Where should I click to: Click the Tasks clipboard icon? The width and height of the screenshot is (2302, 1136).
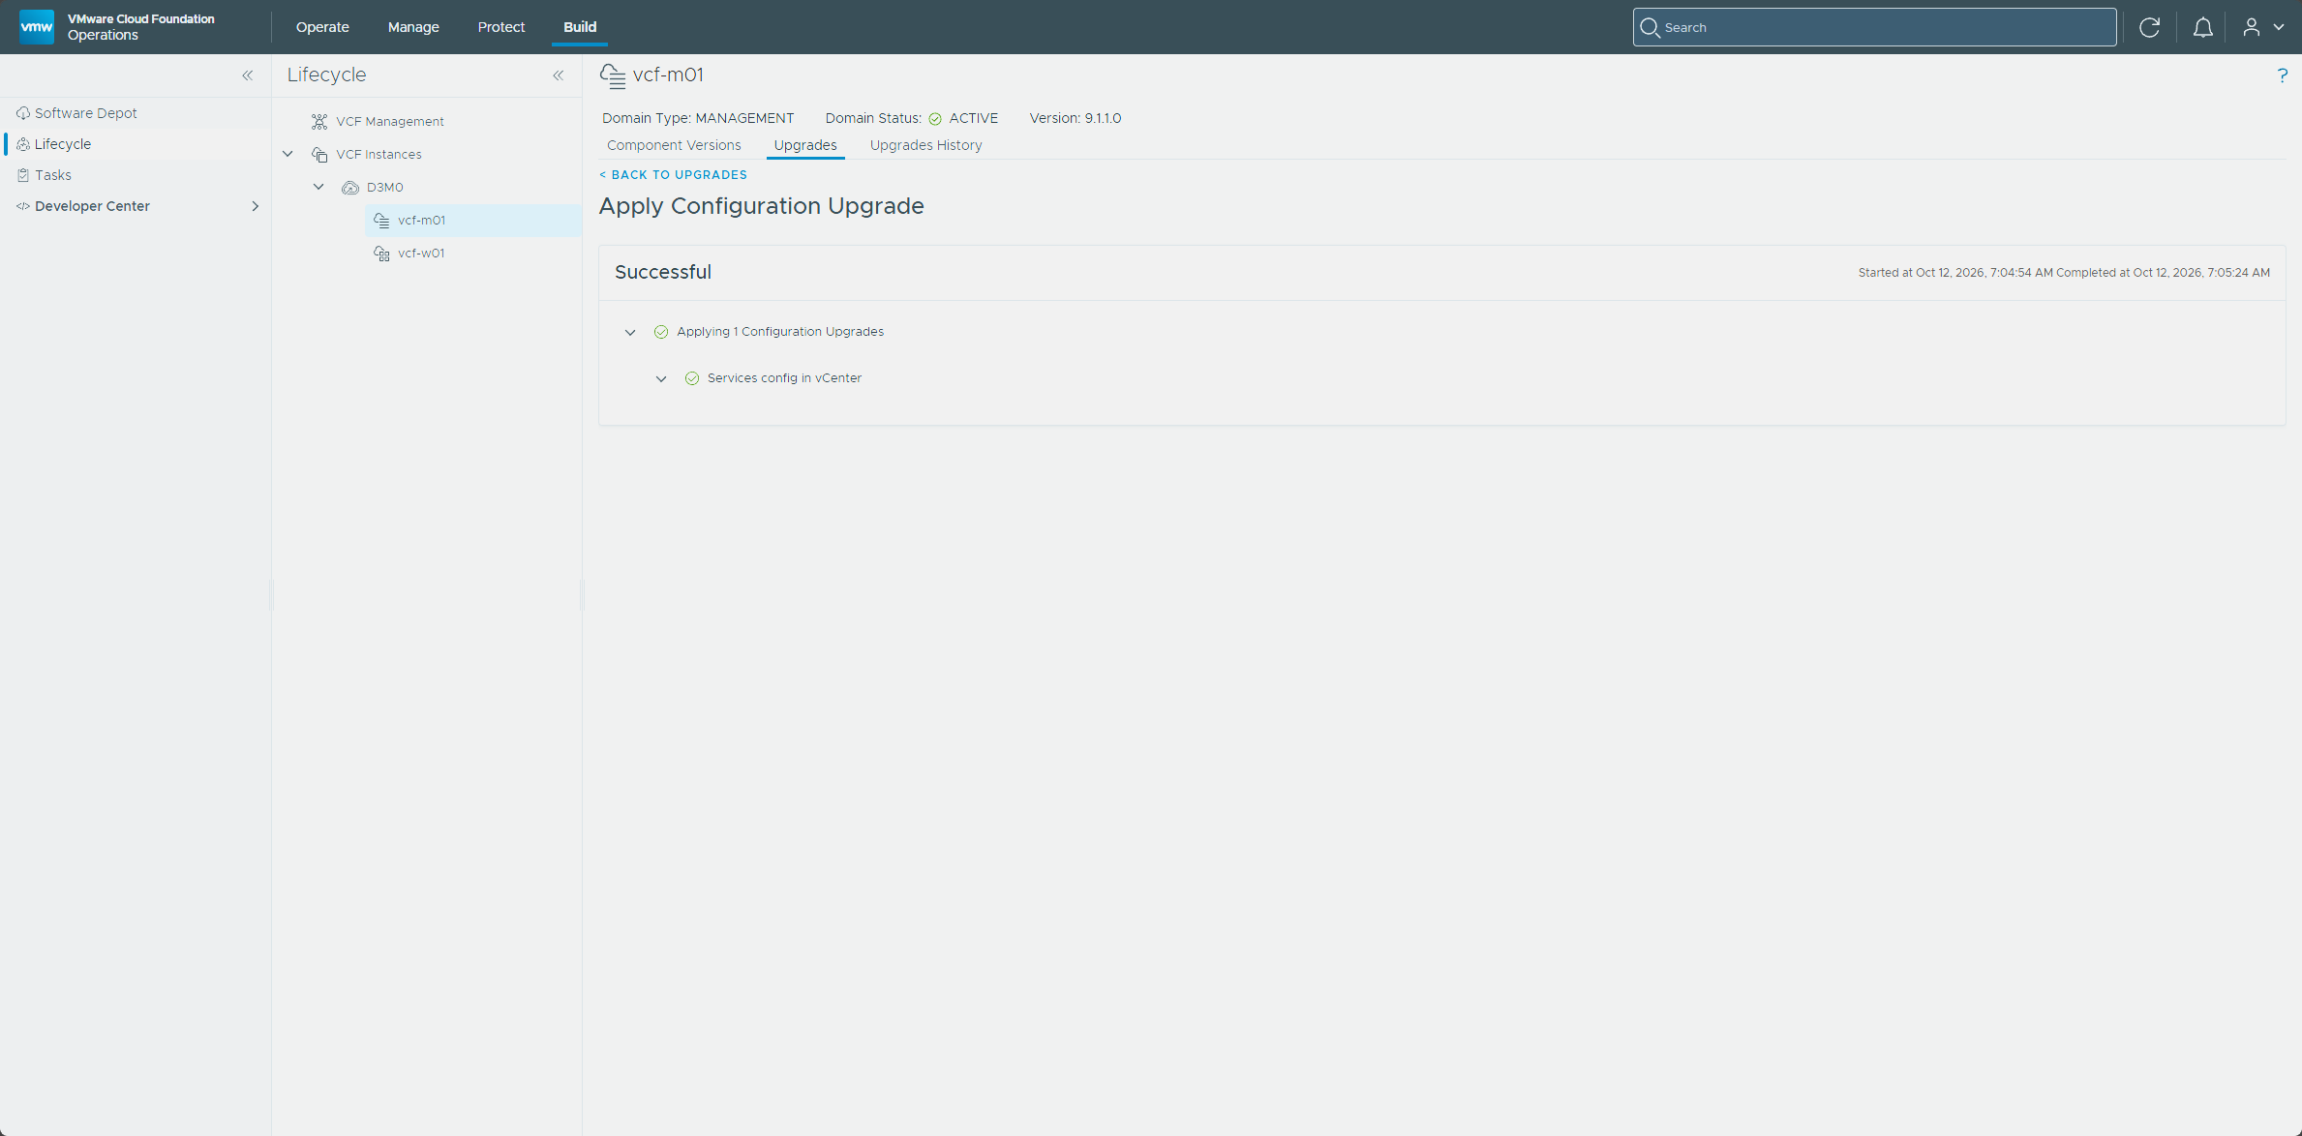pyautogui.click(x=23, y=175)
